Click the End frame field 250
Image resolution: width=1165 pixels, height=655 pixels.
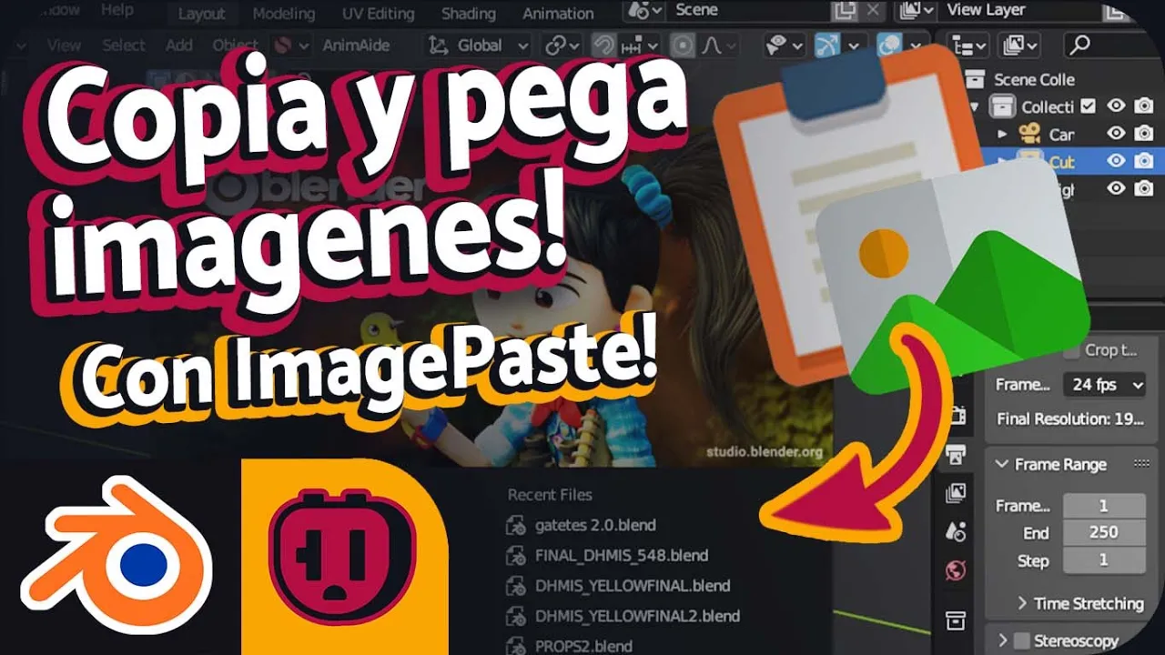(x=1104, y=533)
